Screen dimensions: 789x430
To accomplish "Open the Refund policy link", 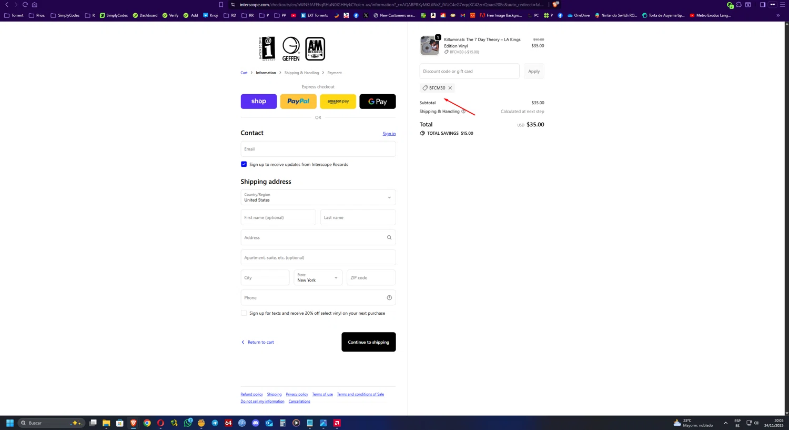I will [251, 394].
